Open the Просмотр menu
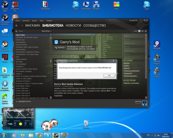This screenshot has width=173, height=138. click(x=26, y=21)
